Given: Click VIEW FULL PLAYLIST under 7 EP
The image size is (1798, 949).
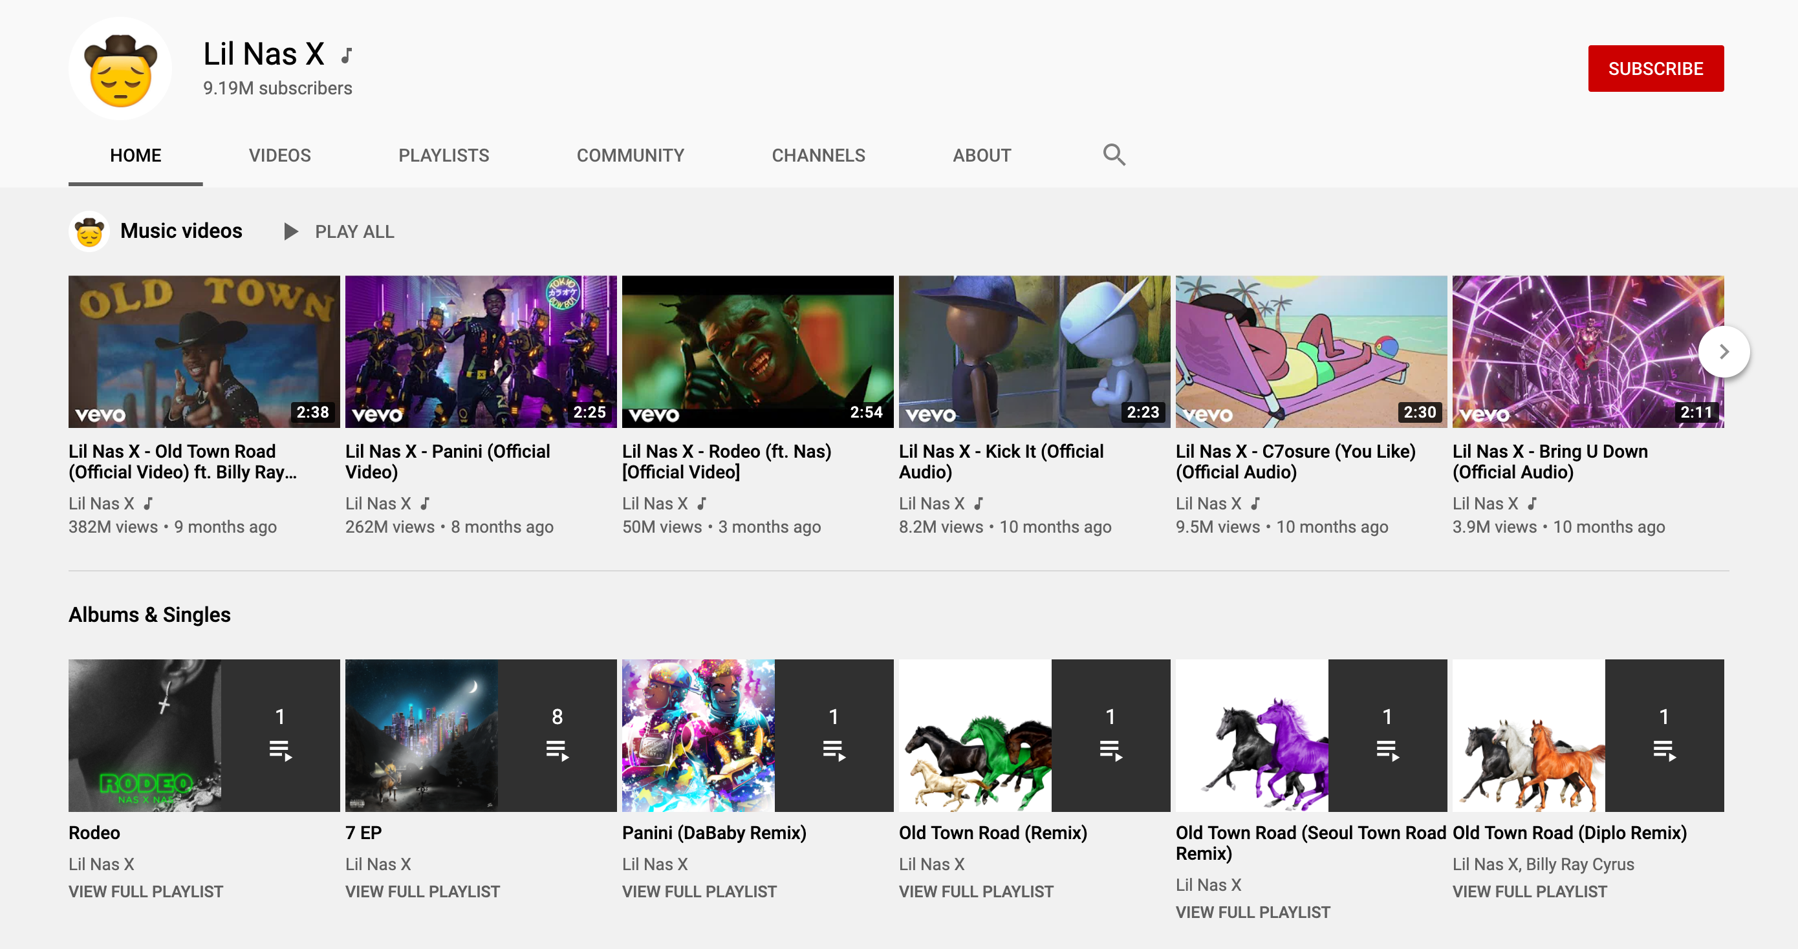Looking at the screenshot, I should pos(422,891).
